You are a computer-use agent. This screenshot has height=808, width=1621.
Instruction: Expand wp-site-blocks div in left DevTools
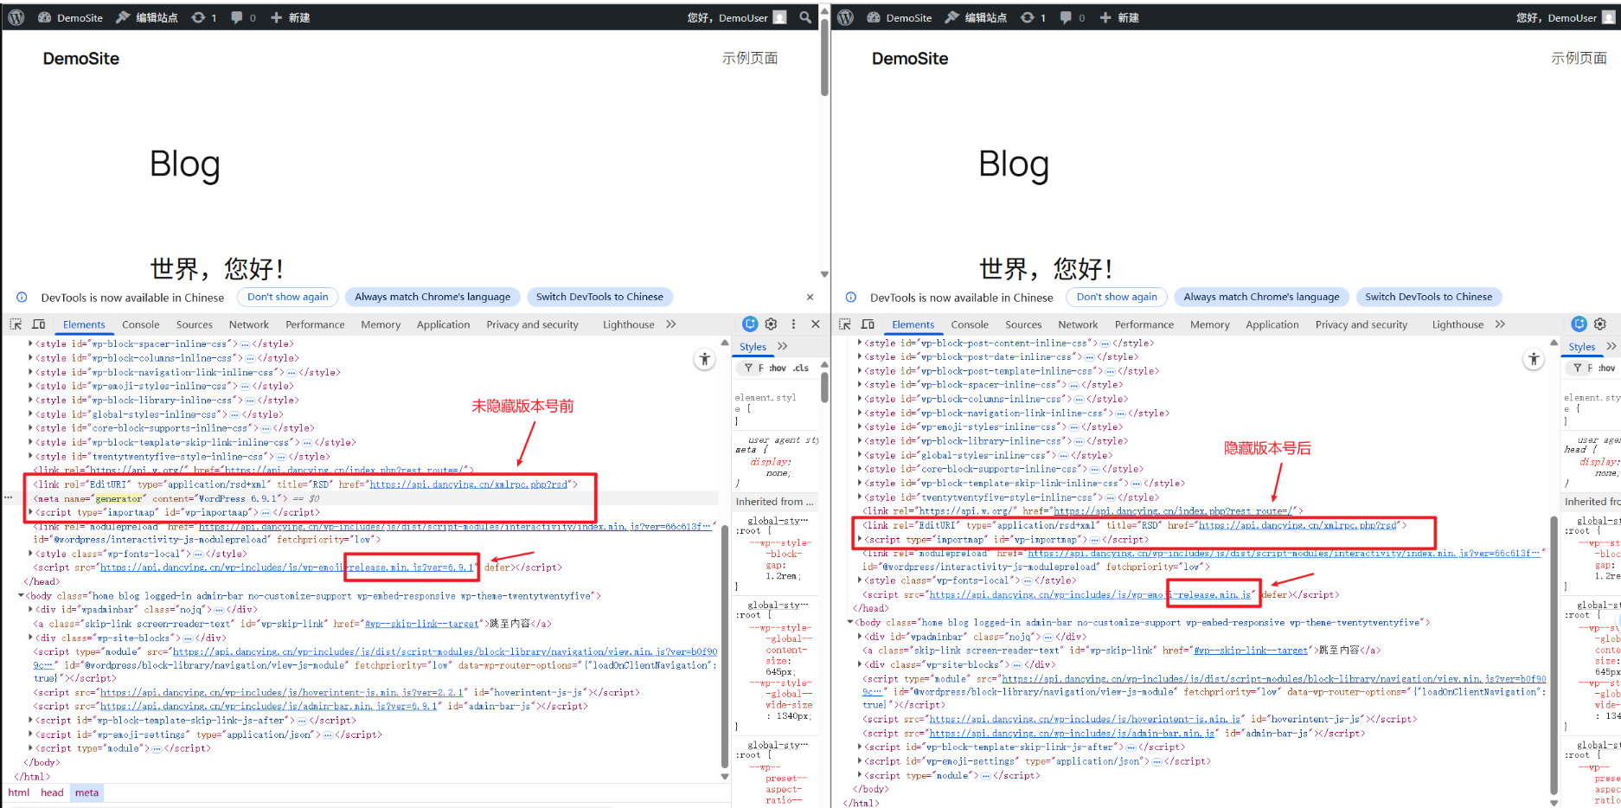(30, 638)
